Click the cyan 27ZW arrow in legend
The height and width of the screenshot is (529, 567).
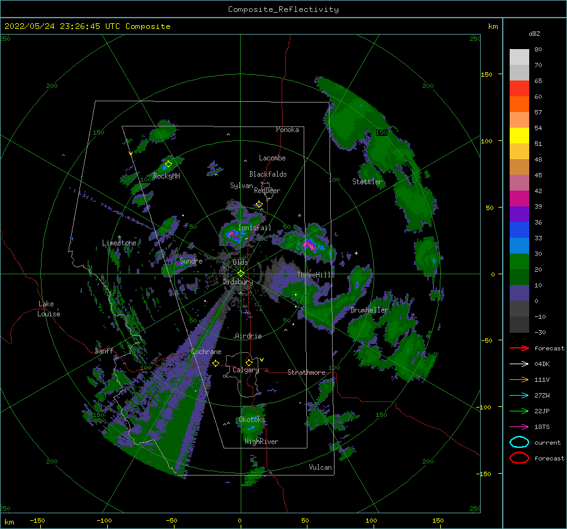click(x=519, y=395)
